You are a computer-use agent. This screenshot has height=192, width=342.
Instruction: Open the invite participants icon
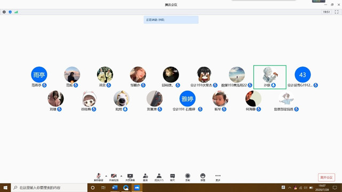click(145, 177)
